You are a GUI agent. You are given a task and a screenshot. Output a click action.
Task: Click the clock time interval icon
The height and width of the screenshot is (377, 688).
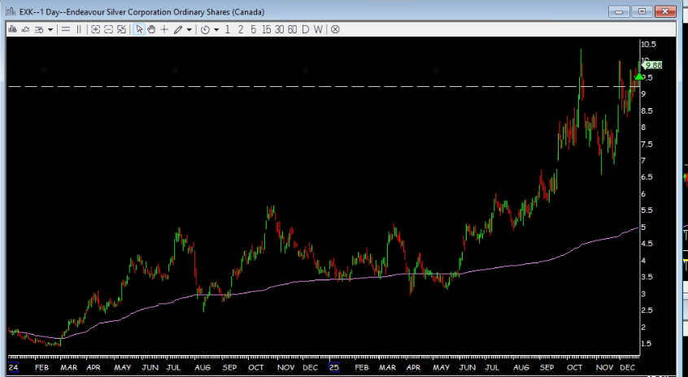(x=205, y=30)
